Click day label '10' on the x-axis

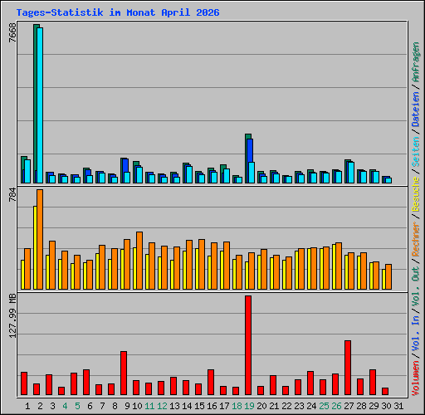(x=137, y=406)
